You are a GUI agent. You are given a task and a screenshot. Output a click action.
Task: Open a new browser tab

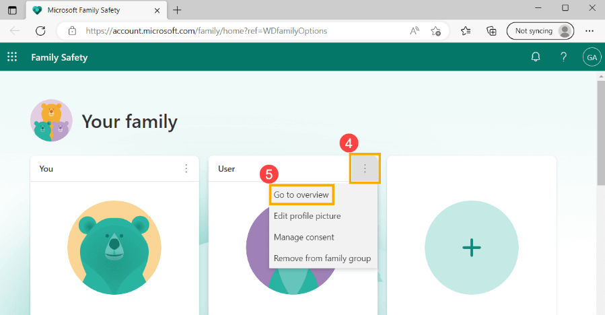177,10
